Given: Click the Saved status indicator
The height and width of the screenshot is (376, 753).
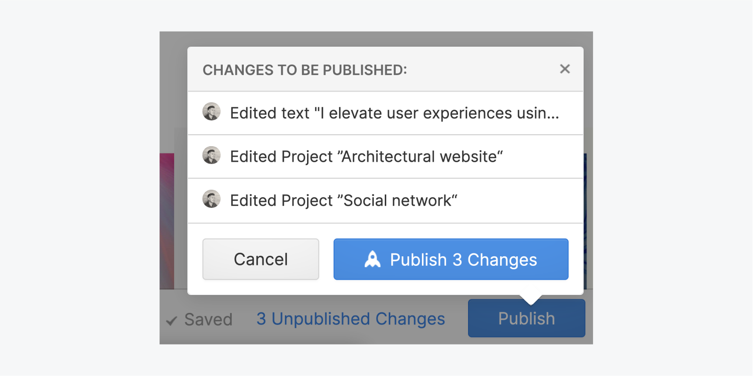Looking at the screenshot, I should (x=199, y=319).
